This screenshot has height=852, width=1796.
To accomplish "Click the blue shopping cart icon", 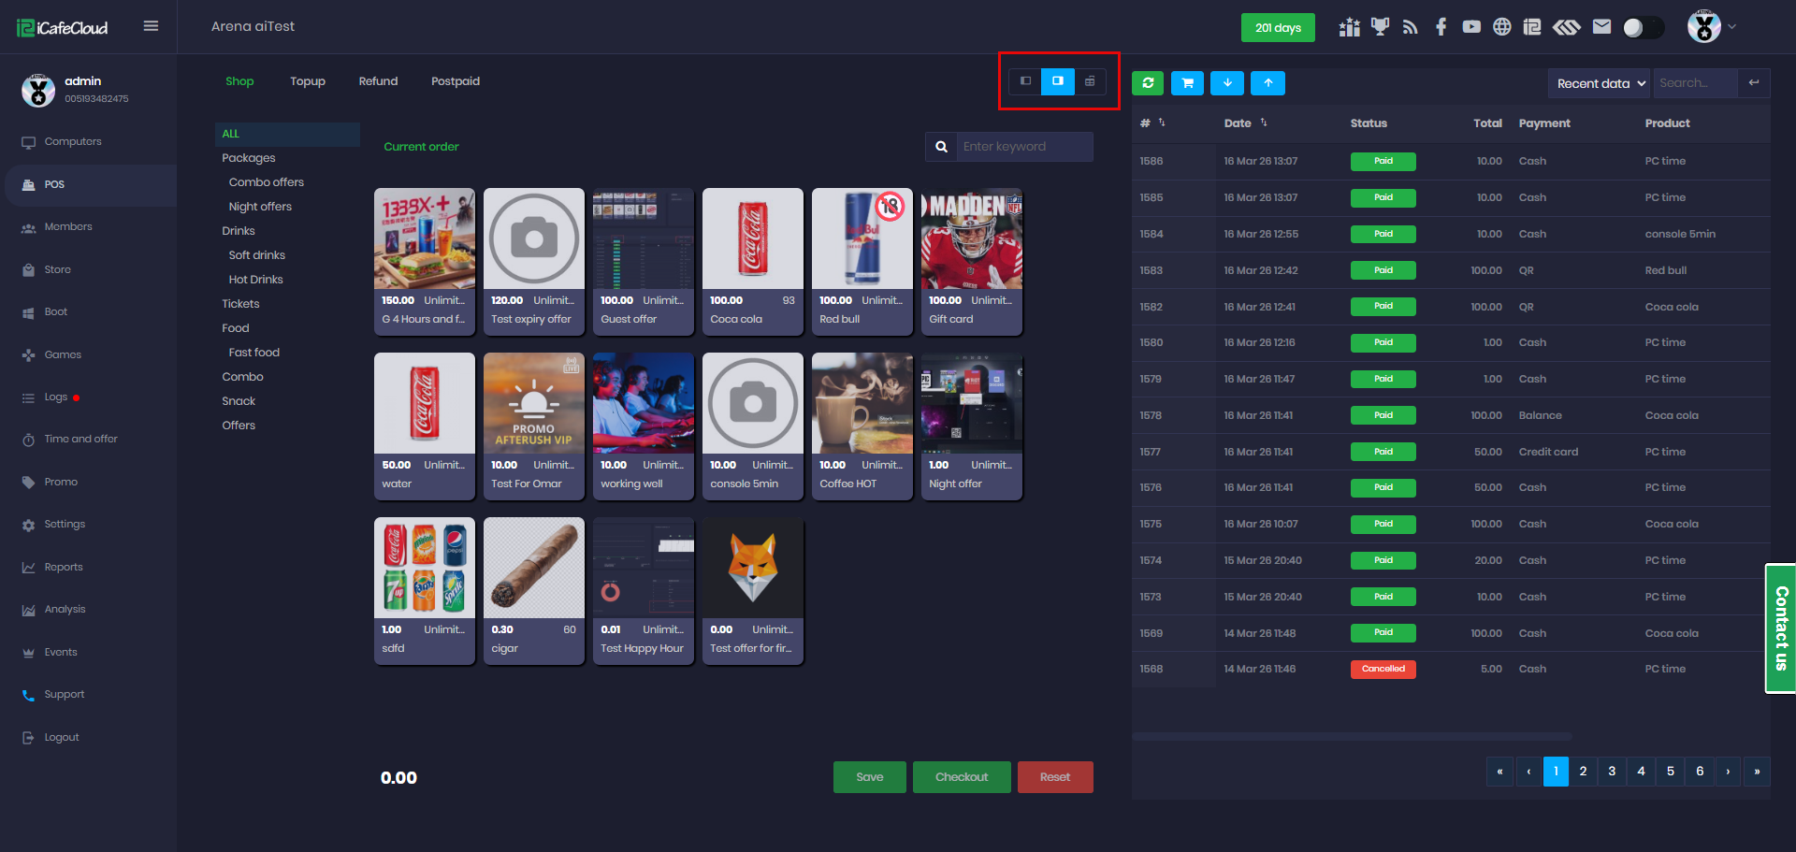I will pos(1187,83).
